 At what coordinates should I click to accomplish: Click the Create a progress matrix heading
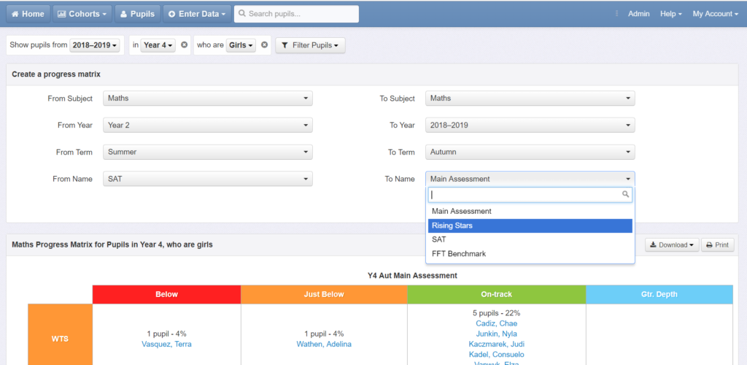56,74
